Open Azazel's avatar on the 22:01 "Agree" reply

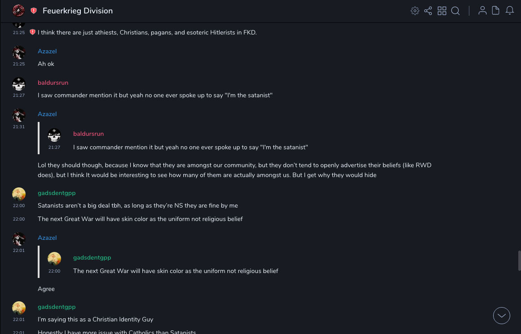[19, 239]
